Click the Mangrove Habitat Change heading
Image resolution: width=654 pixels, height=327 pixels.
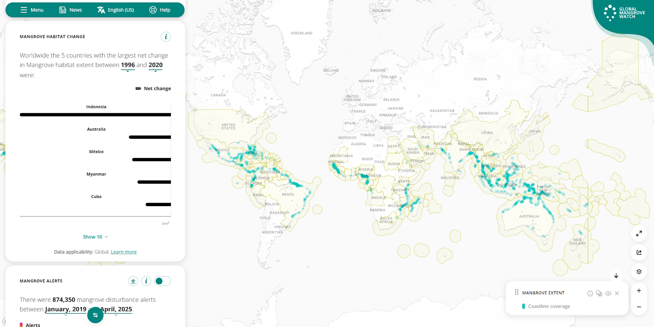pyautogui.click(x=52, y=37)
